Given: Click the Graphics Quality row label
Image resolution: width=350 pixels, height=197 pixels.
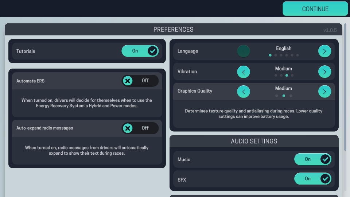Looking at the screenshot, I should click(195, 91).
